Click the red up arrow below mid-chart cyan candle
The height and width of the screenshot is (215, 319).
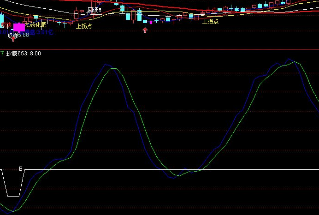click(x=145, y=30)
